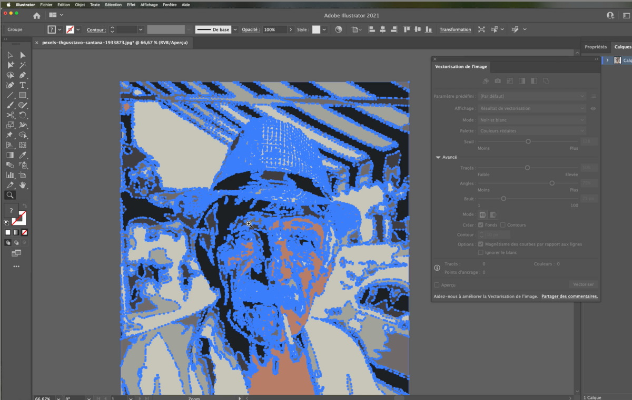Close the pexels-thgusstavo-santana document tab
This screenshot has width=632, height=400.
(36, 43)
